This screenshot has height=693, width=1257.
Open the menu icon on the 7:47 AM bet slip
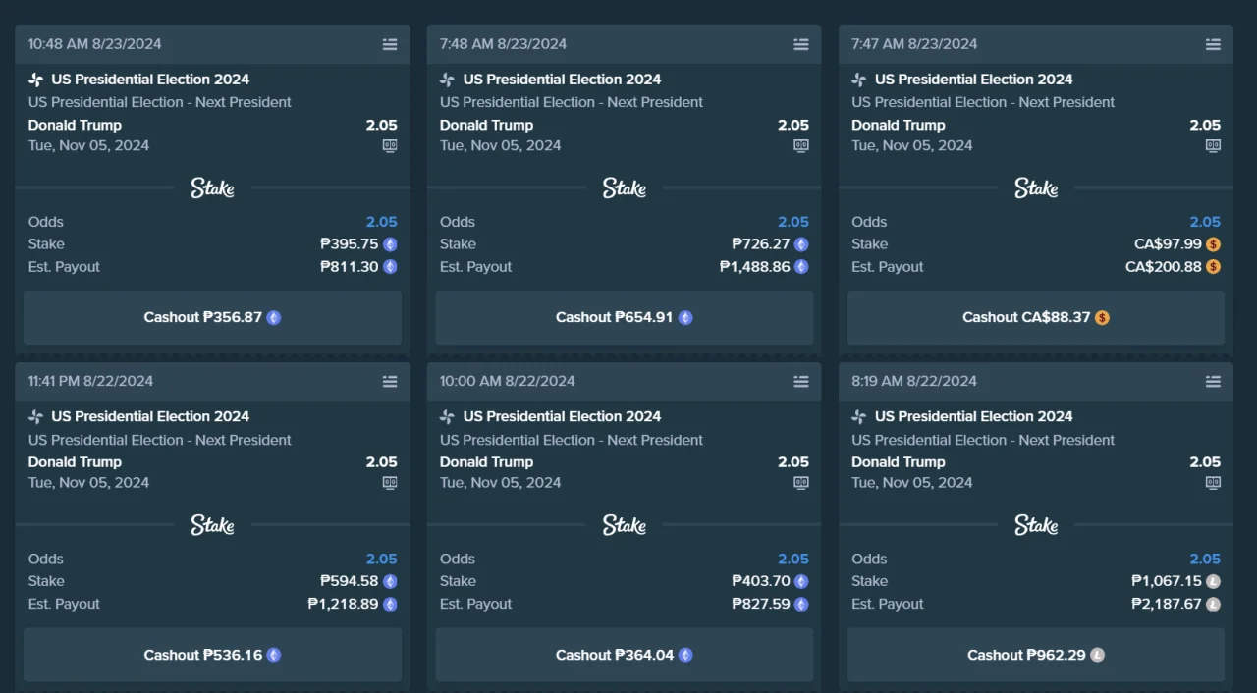(1213, 44)
